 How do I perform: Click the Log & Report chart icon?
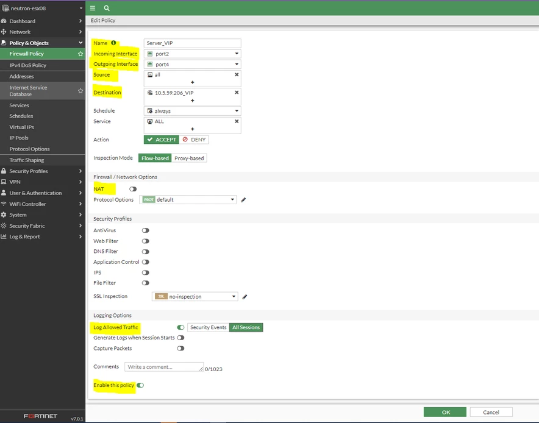coord(4,236)
